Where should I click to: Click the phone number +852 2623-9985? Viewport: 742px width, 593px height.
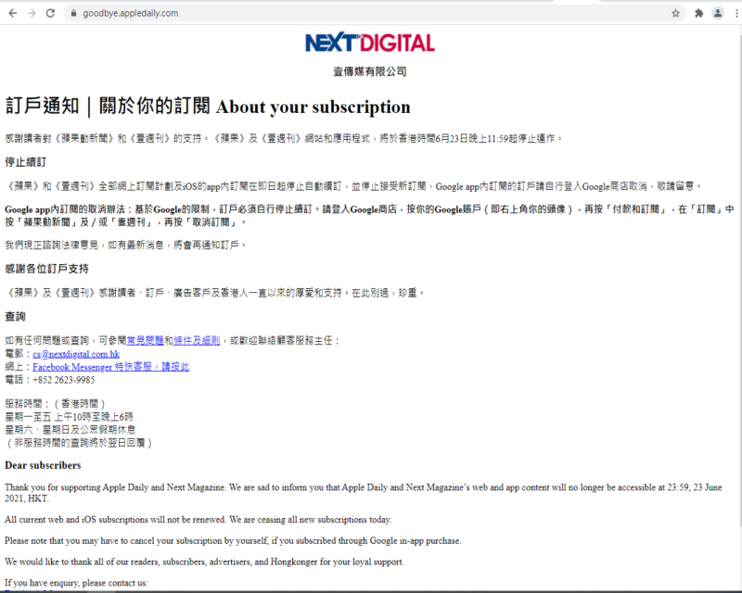click(x=63, y=380)
